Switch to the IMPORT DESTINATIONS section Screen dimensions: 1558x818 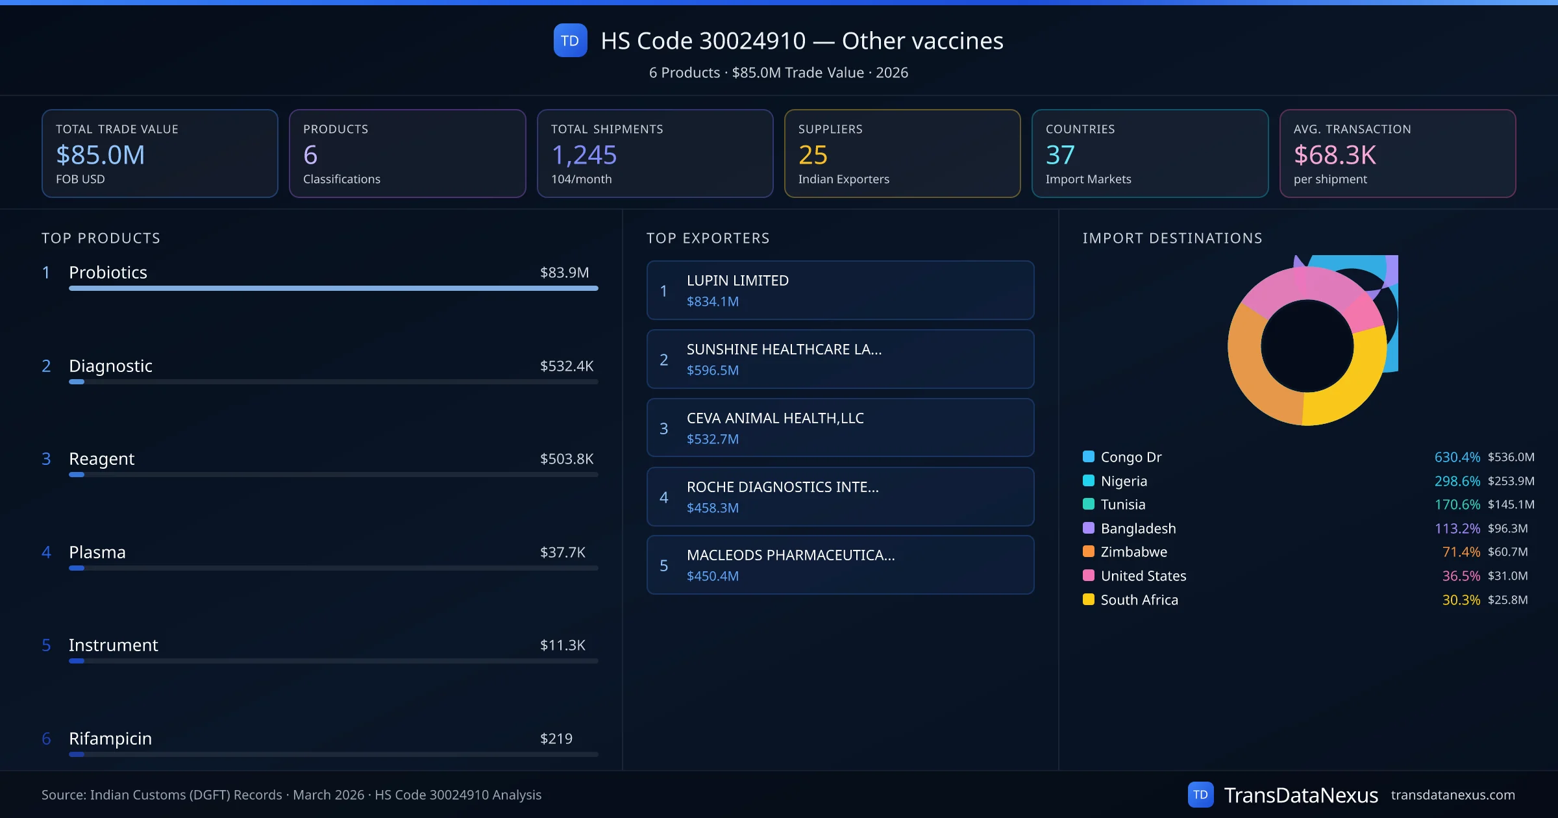[x=1172, y=238]
